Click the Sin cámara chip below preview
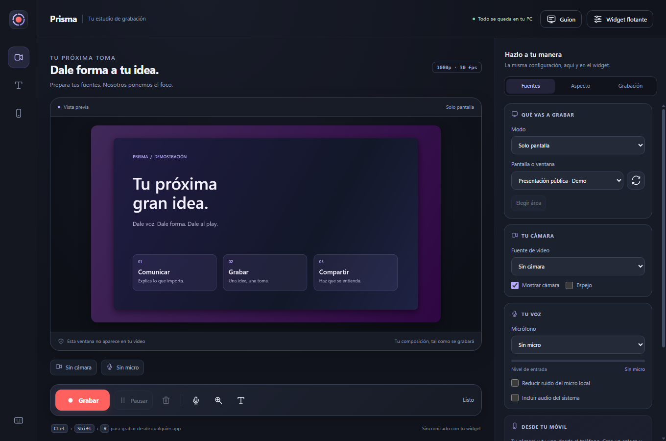 (73, 367)
